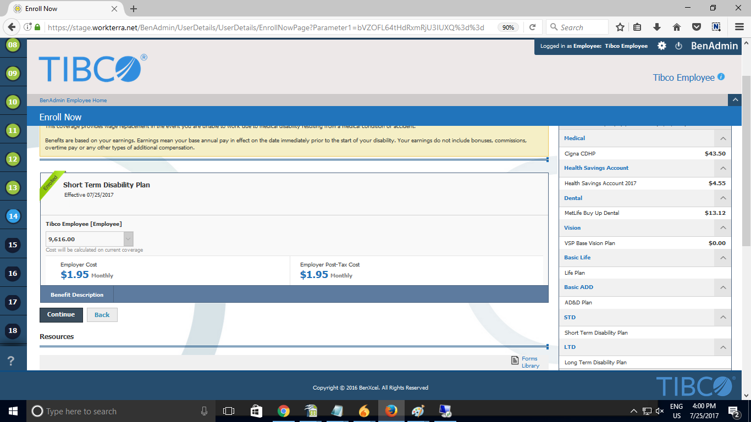The width and height of the screenshot is (751, 422).
Task: Open Windows Store from taskbar
Action: pos(256,411)
